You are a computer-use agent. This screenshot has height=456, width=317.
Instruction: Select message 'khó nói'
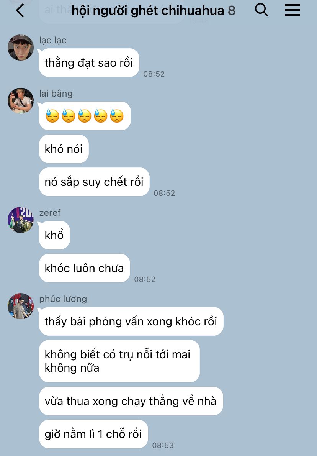click(x=64, y=149)
